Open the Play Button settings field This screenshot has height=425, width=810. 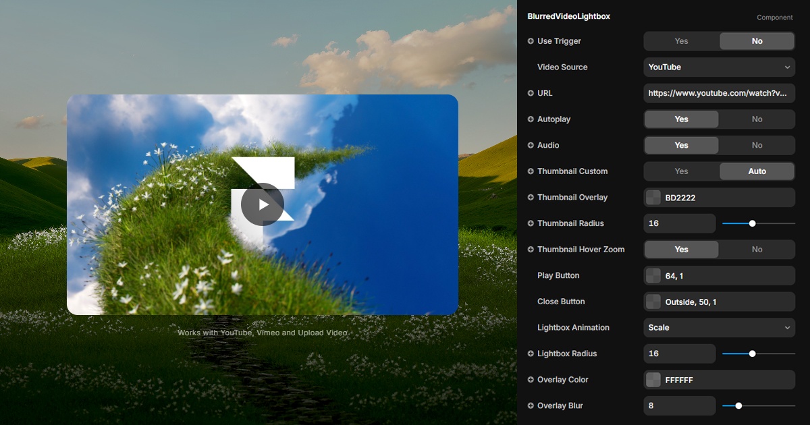click(719, 276)
